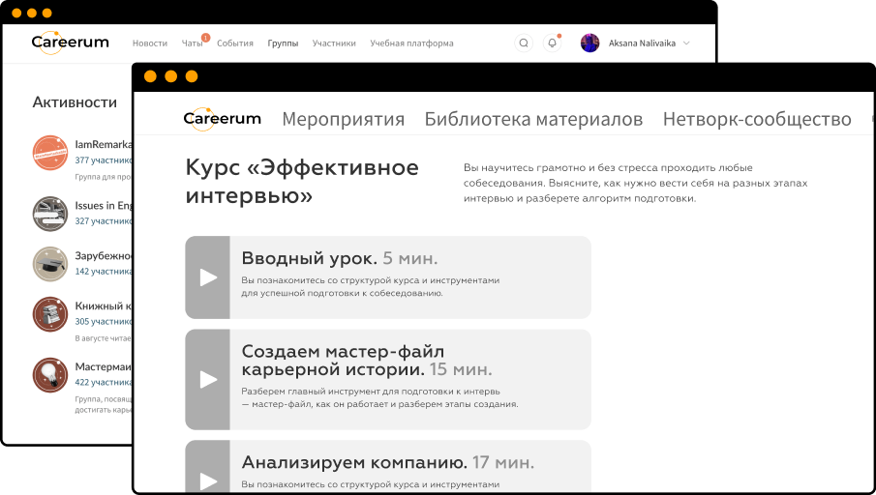
Task: Play the Создаем мастер-файл lesson video
Action: [207, 379]
